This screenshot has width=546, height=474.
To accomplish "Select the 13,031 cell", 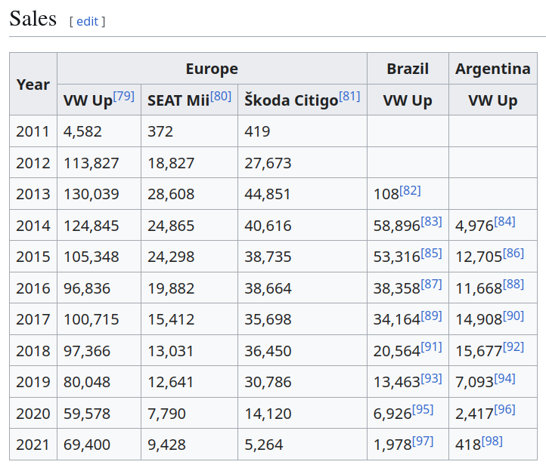I will [189, 350].
